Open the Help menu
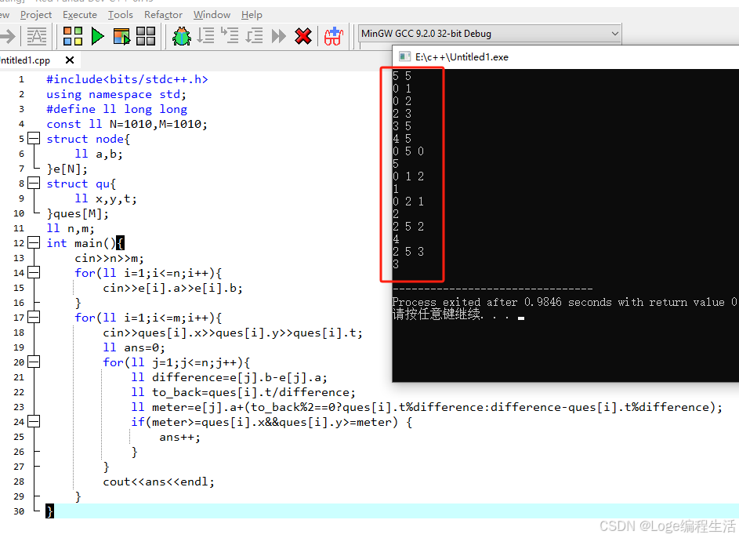Screen dimensions: 739x538 [x=252, y=15]
